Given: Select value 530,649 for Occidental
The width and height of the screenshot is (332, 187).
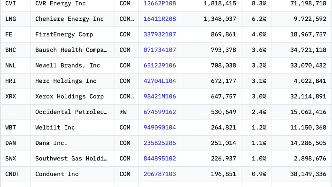Looking at the screenshot, I should click(x=223, y=112).
